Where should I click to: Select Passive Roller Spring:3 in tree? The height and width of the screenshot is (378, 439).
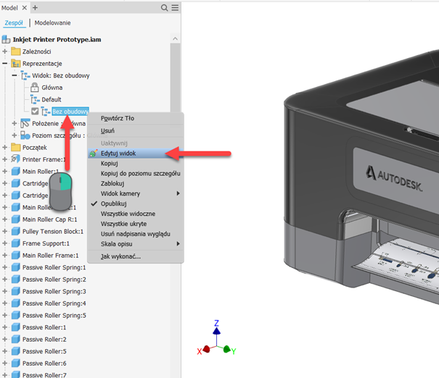54,291
